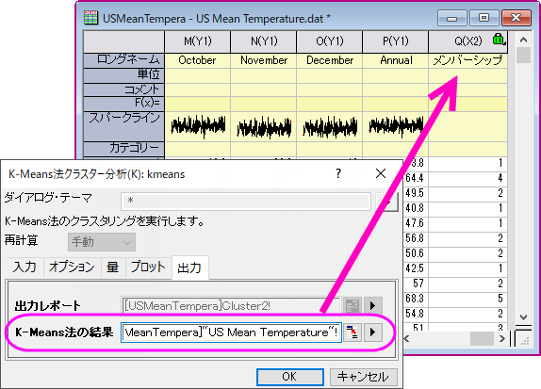The width and height of the screenshot is (541, 389).
Task: Open the flyout arrow next to K-Means result field
Action: pyautogui.click(x=373, y=332)
